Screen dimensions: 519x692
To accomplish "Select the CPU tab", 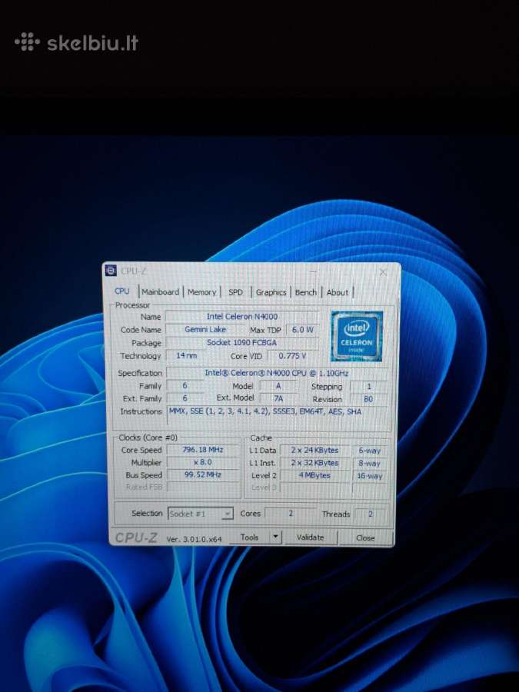I will (x=122, y=291).
